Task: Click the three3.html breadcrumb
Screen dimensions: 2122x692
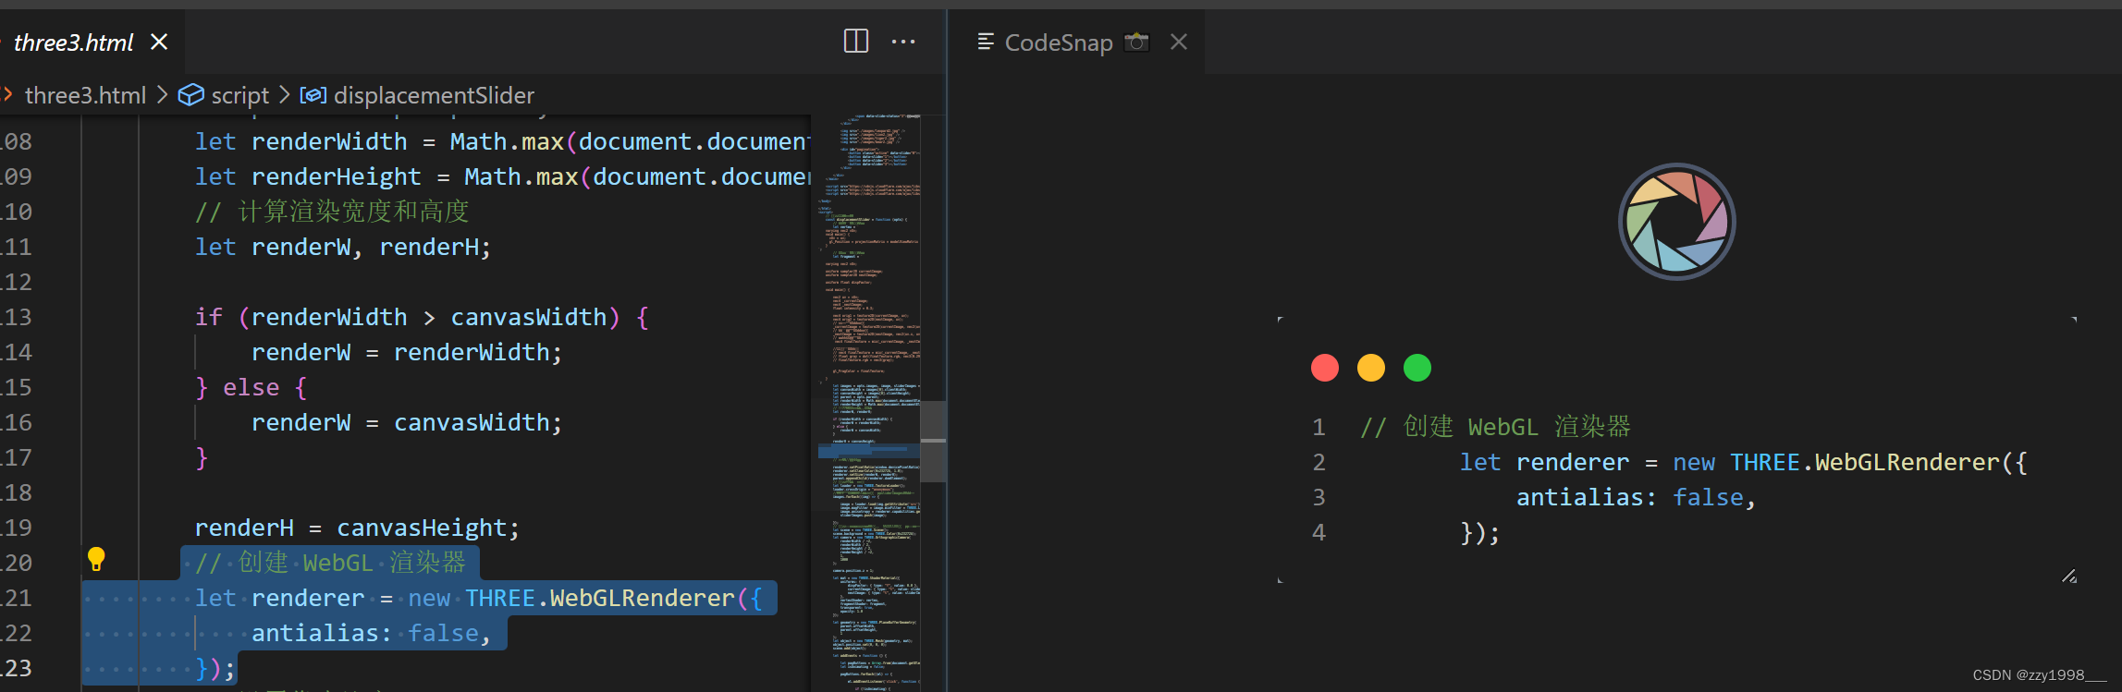Action: click(x=85, y=95)
